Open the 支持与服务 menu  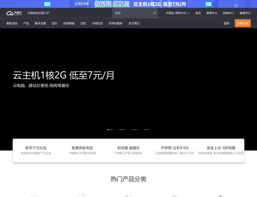click(x=115, y=23)
